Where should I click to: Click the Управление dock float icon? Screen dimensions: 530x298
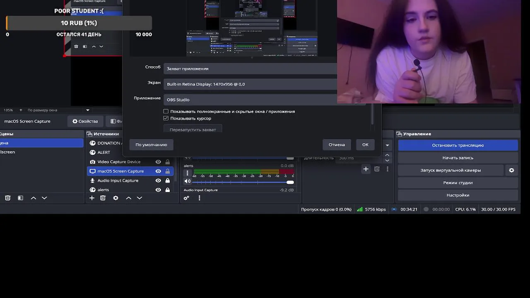click(399, 134)
